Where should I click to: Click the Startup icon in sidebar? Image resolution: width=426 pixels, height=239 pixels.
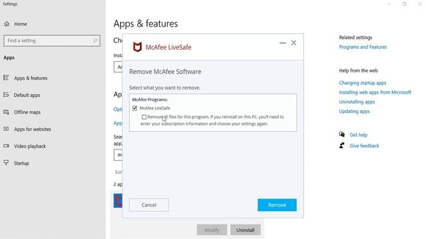6,163
